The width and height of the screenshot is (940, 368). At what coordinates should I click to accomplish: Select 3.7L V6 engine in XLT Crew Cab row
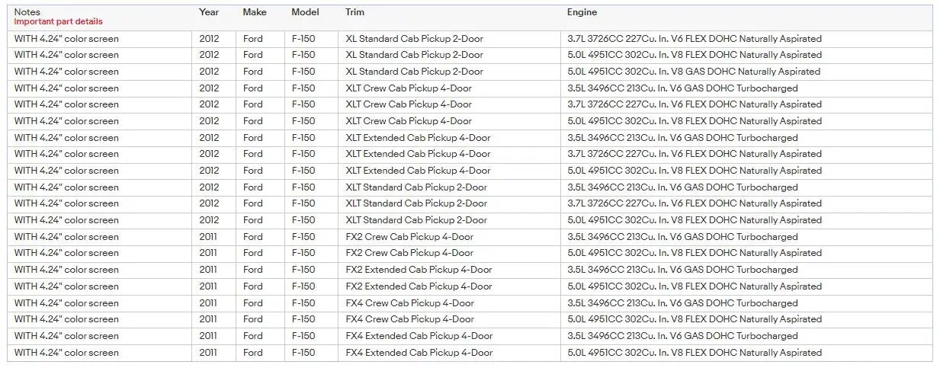(x=695, y=104)
